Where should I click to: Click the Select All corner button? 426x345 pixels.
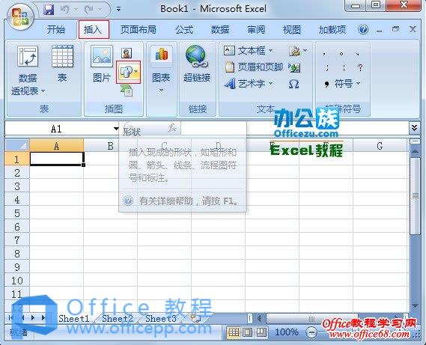pos(16,146)
